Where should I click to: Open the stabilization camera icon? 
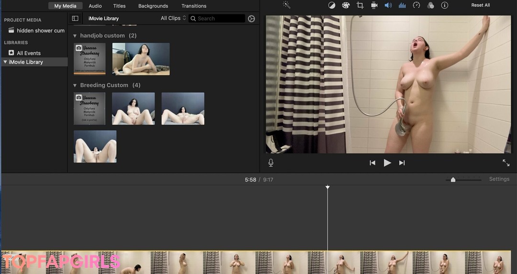click(374, 5)
